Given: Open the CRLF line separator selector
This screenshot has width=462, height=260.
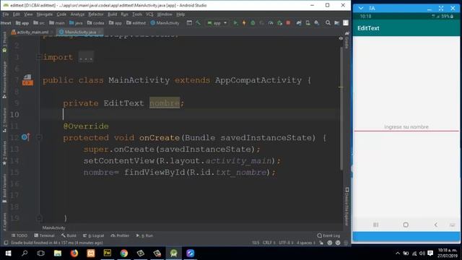Looking at the screenshot, I should click(x=269, y=243).
